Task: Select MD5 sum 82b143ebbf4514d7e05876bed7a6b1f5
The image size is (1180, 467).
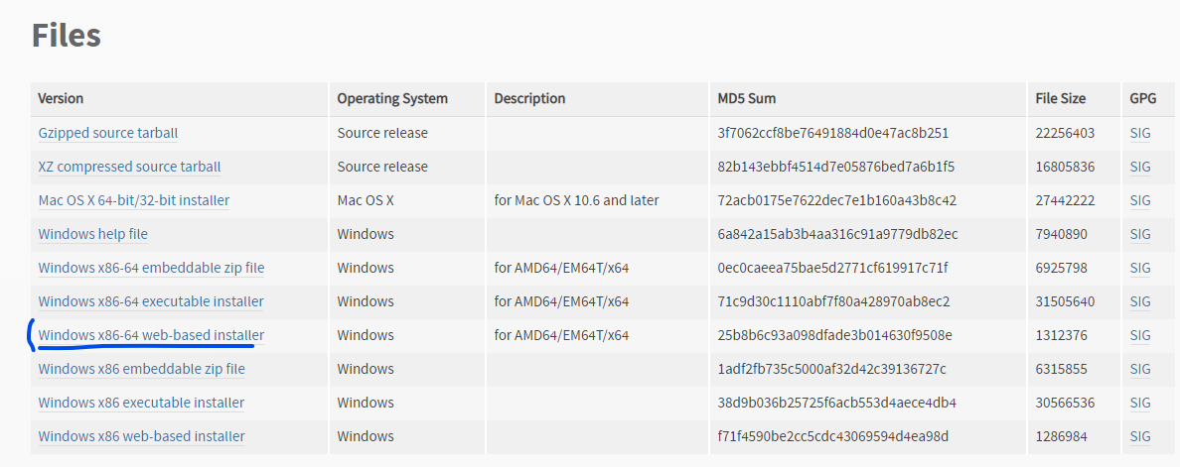Action: [x=836, y=167]
